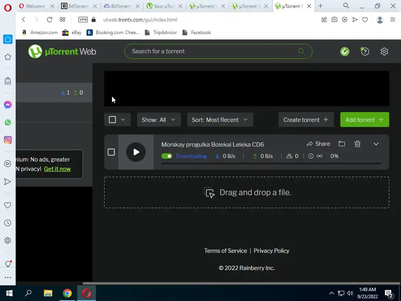This screenshot has height=301, width=401.
Task: Open the Terms of Service link
Action: [226, 251]
